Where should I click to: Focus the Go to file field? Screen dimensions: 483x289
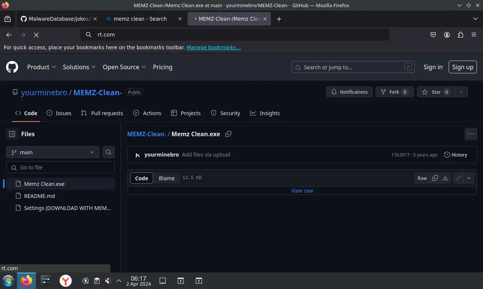click(60, 167)
